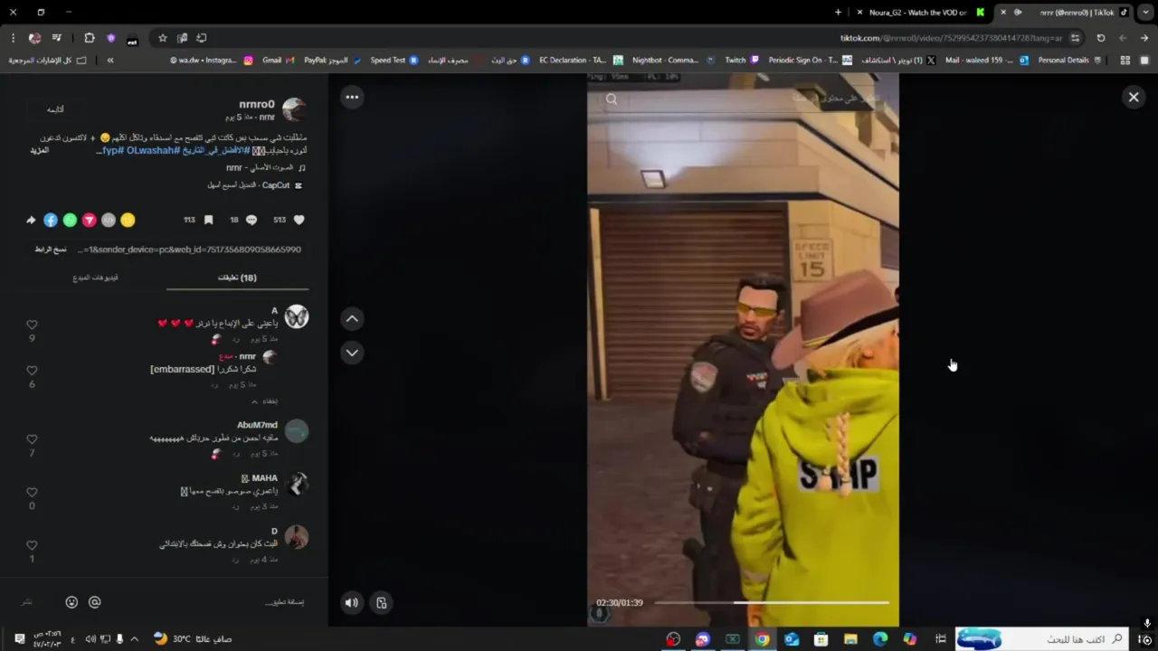
Task: Share the video to WhatsApp
Action: tap(70, 220)
